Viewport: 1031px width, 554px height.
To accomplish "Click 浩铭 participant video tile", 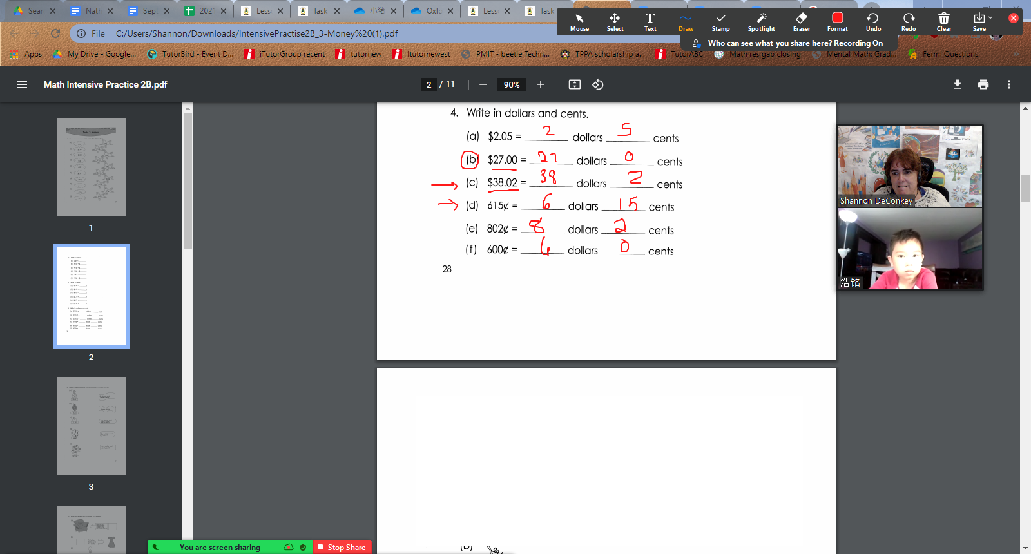I will [x=910, y=249].
